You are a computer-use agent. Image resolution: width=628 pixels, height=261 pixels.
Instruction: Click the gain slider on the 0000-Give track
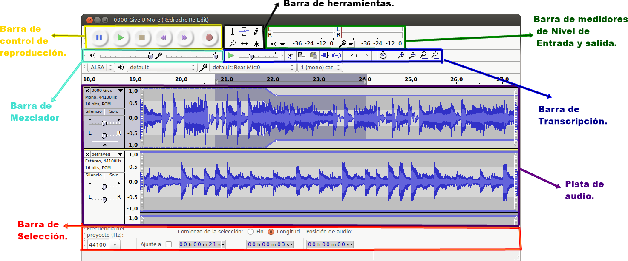tap(104, 123)
